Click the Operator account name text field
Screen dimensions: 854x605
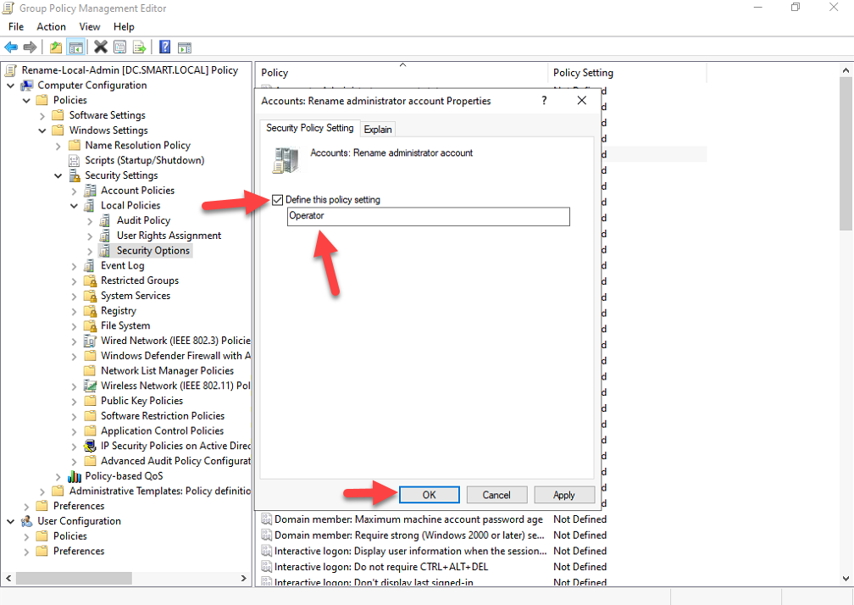pos(429,216)
